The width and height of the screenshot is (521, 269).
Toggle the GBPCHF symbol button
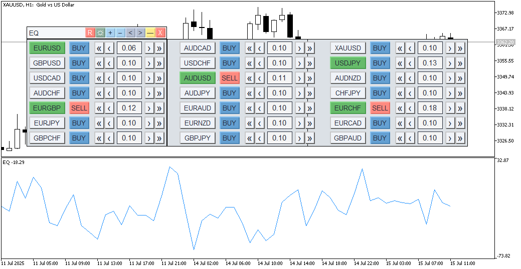point(47,138)
